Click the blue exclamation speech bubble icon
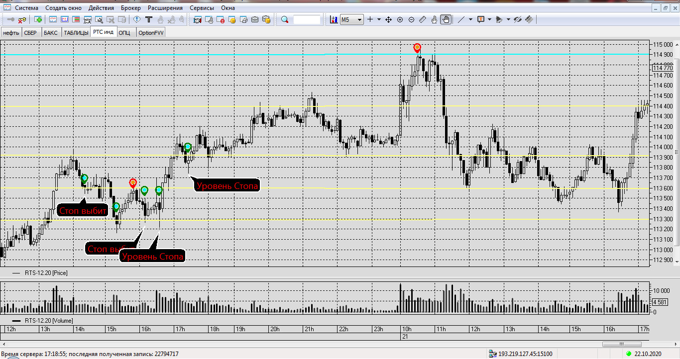The image size is (680, 359). [x=137, y=20]
